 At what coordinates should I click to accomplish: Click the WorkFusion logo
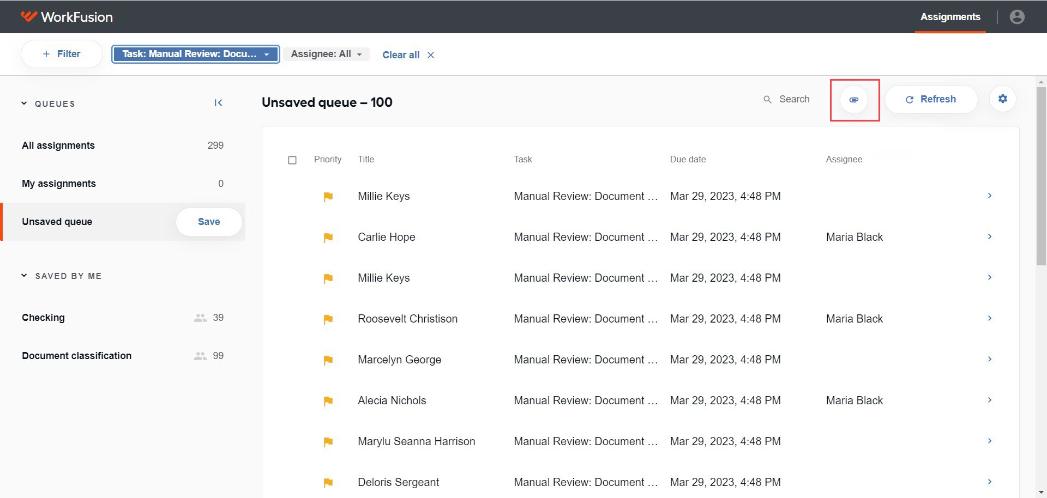coord(67,17)
